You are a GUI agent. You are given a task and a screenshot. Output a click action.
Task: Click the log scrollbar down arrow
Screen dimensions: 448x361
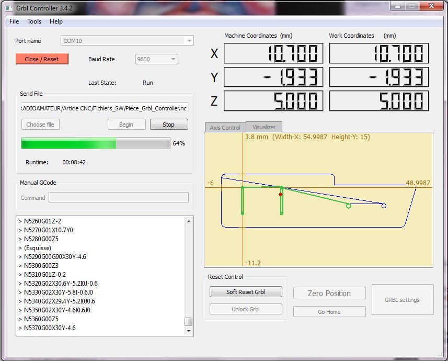[x=189, y=331]
